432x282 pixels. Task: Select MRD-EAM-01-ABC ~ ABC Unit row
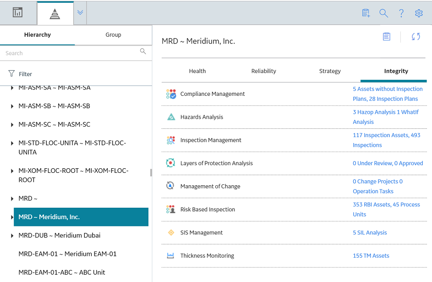[62, 272]
